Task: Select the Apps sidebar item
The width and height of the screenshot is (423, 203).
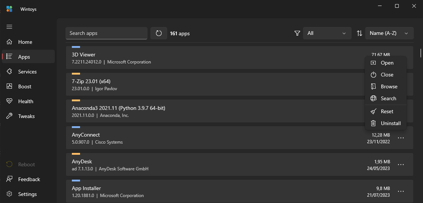Action: click(x=28, y=57)
